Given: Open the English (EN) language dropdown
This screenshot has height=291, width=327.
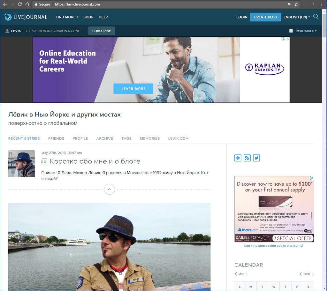Looking at the screenshot, I should 297,17.
